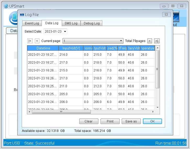Screen dimensions: 190x149
Task: Click the Total:79pages label
Action: point(135,41)
